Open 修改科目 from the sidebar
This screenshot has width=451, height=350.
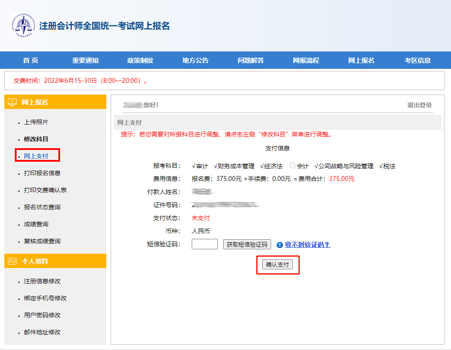36,139
